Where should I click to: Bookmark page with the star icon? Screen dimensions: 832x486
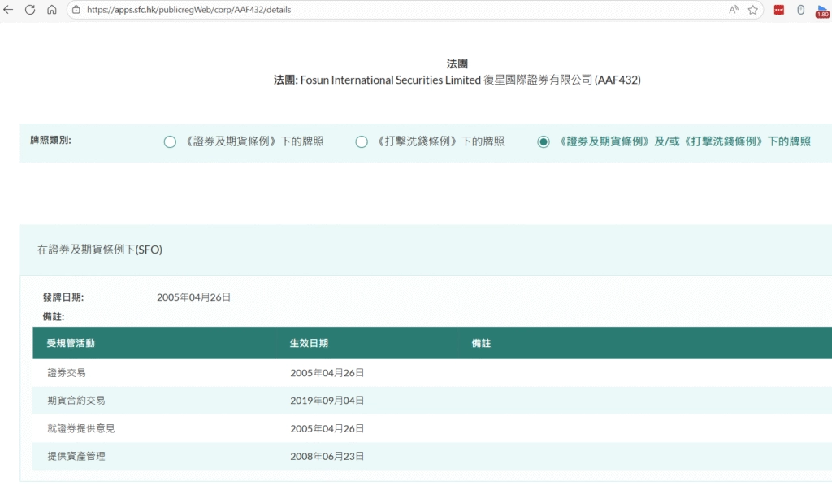click(x=753, y=10)
